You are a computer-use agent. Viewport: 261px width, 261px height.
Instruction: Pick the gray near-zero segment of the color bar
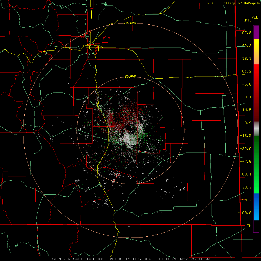tap(256, 129)
